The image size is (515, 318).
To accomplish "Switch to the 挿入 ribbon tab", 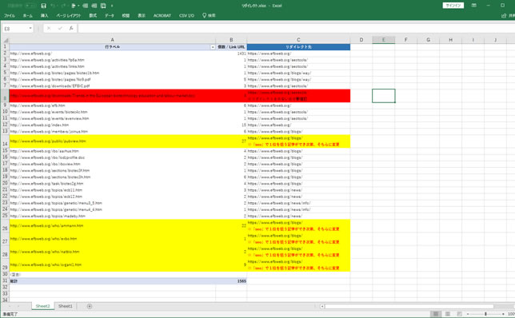I will (x=44, y=15).
